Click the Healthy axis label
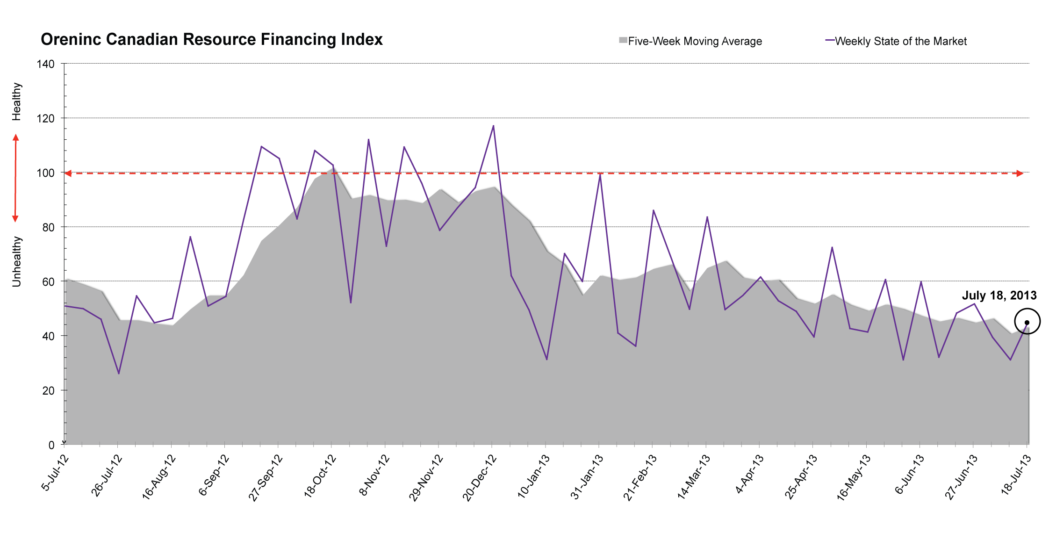 (x=17, y=101)
